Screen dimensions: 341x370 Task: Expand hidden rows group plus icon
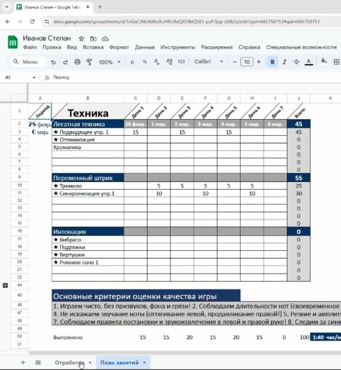tap(5, 285)
